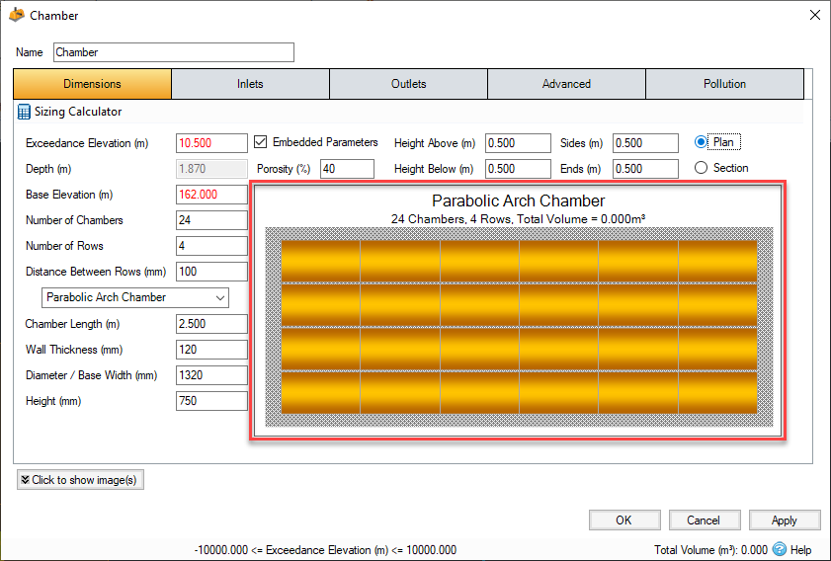Open the Parabolic Arch Chamber dropdown

[x=135, y=297]
